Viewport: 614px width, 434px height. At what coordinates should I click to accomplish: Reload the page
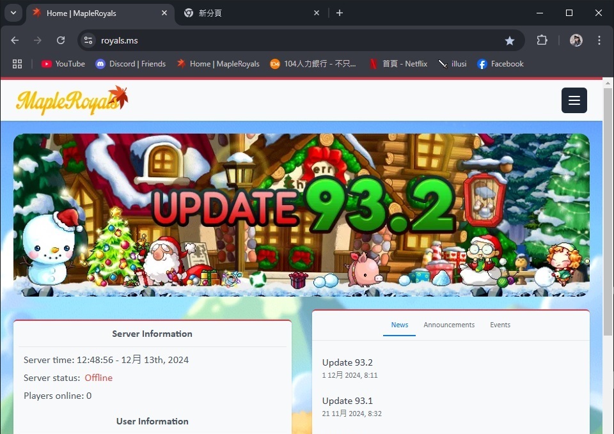pyautogui.click(x=61, y=40)
